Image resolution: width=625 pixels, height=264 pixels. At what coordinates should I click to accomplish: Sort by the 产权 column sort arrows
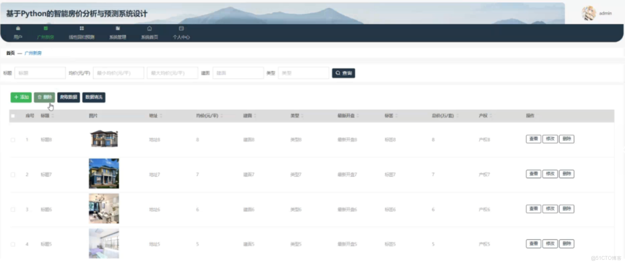[x=490, y=116]
